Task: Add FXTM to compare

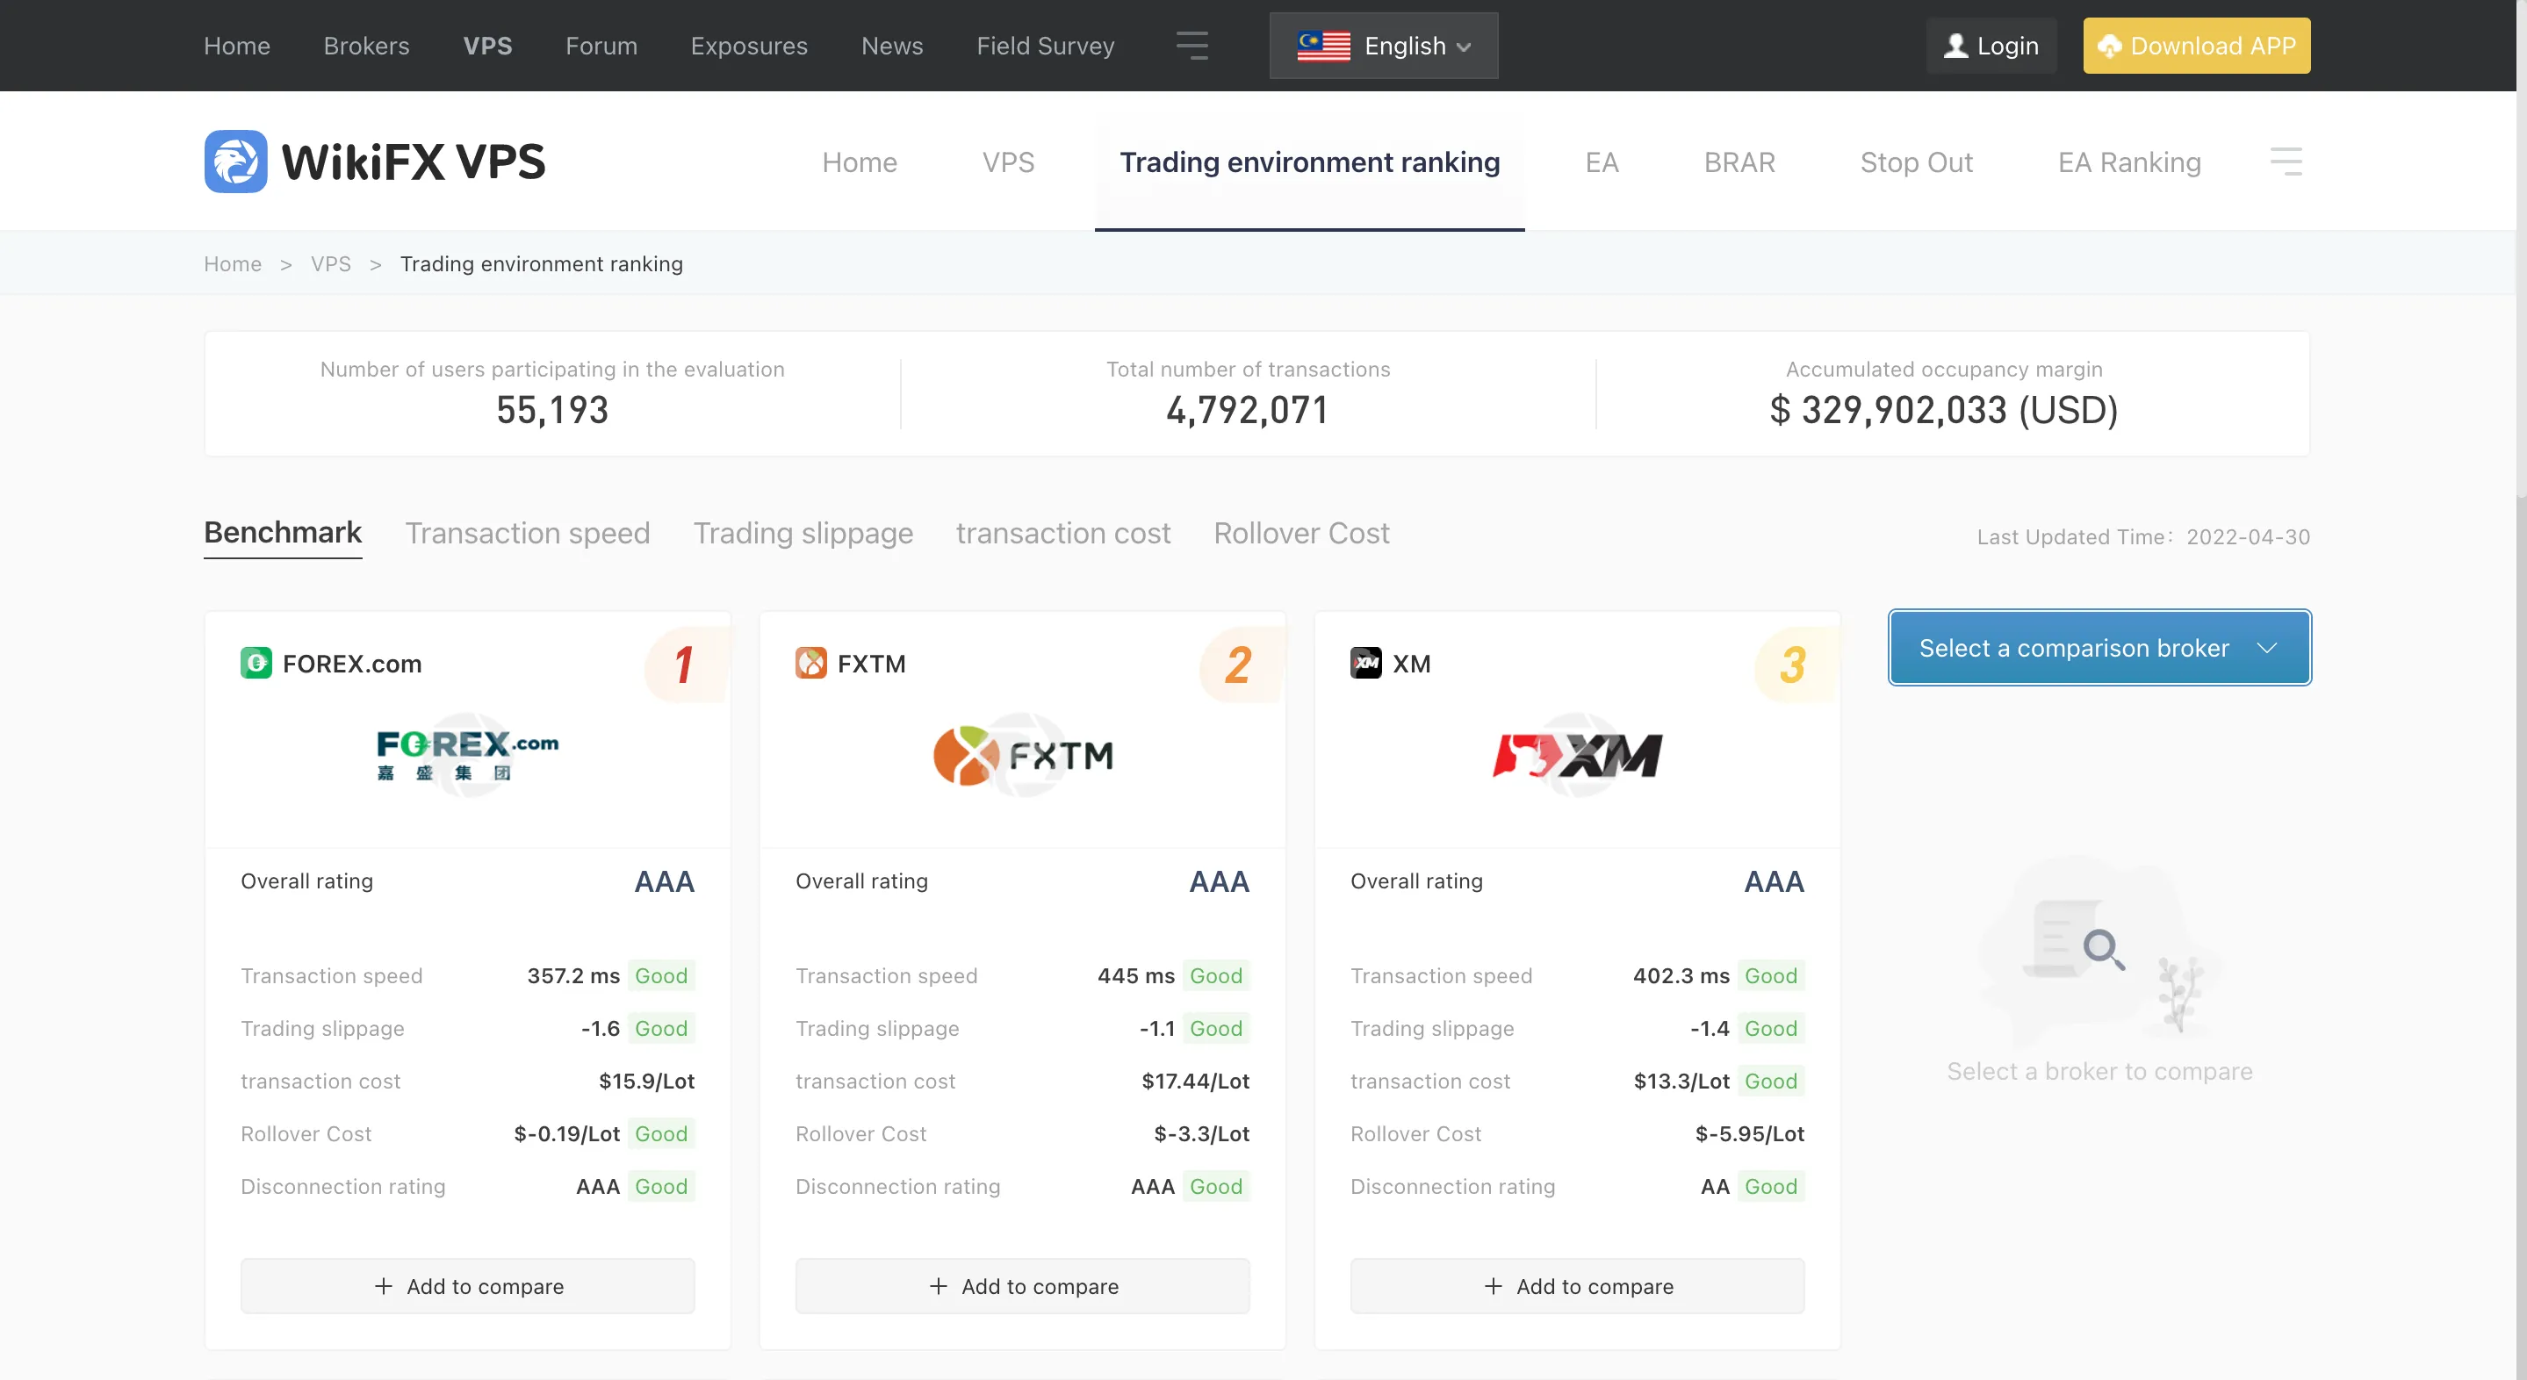Action: click(1023, 1286)
